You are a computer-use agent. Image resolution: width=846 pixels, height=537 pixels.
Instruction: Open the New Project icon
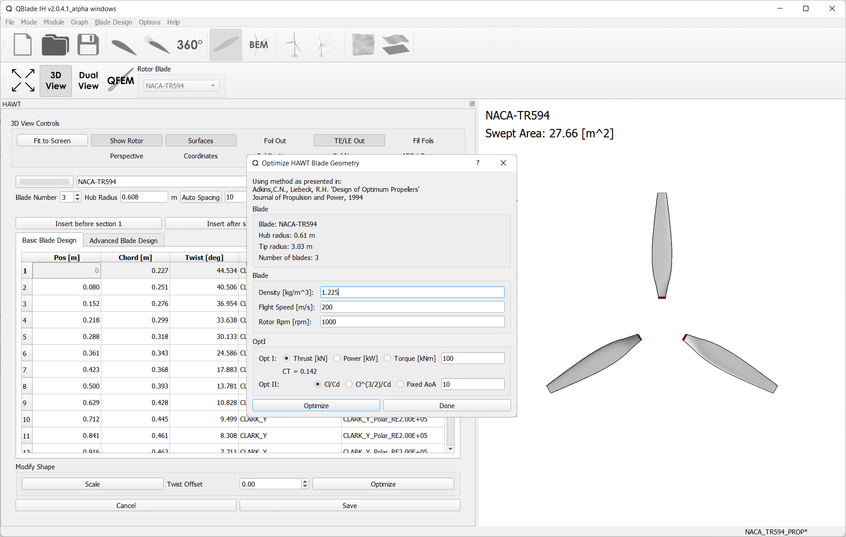(23, 45)
